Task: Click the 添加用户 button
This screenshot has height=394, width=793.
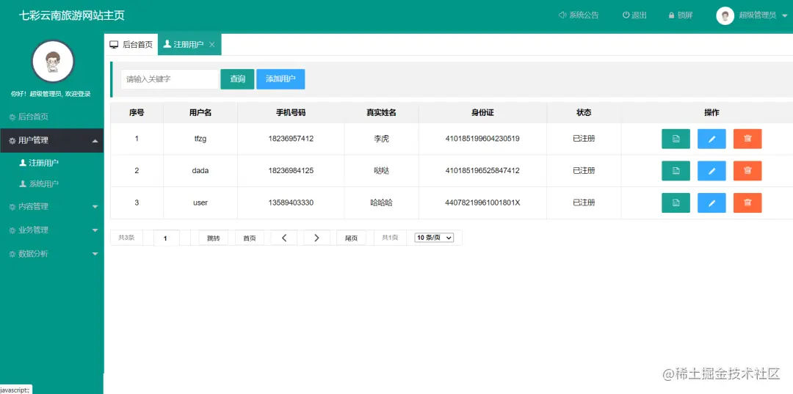Action: 280,79
